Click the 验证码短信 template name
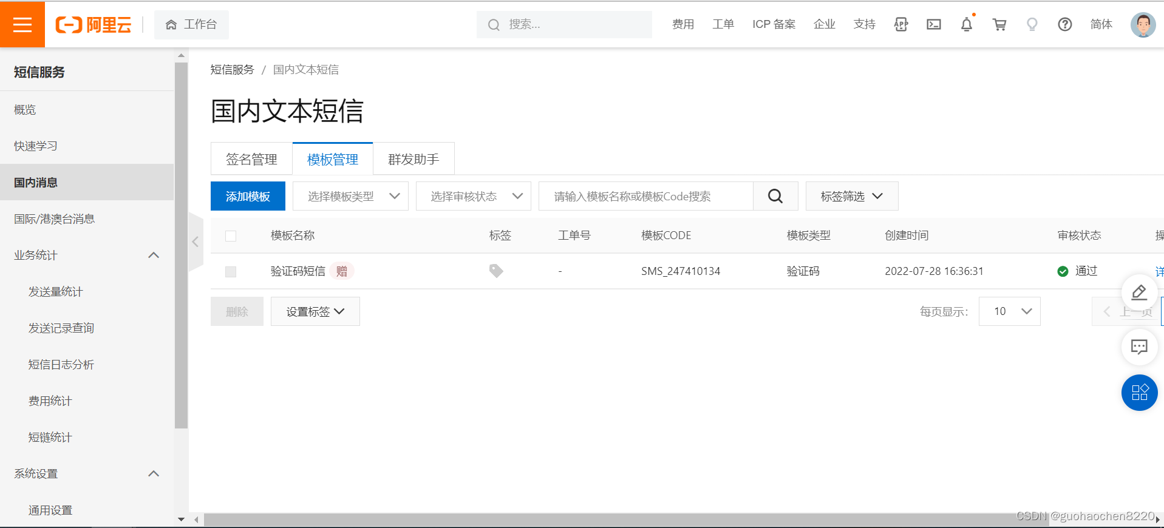This screenshot has width=1164, height=528. click(x=298, y=271)
